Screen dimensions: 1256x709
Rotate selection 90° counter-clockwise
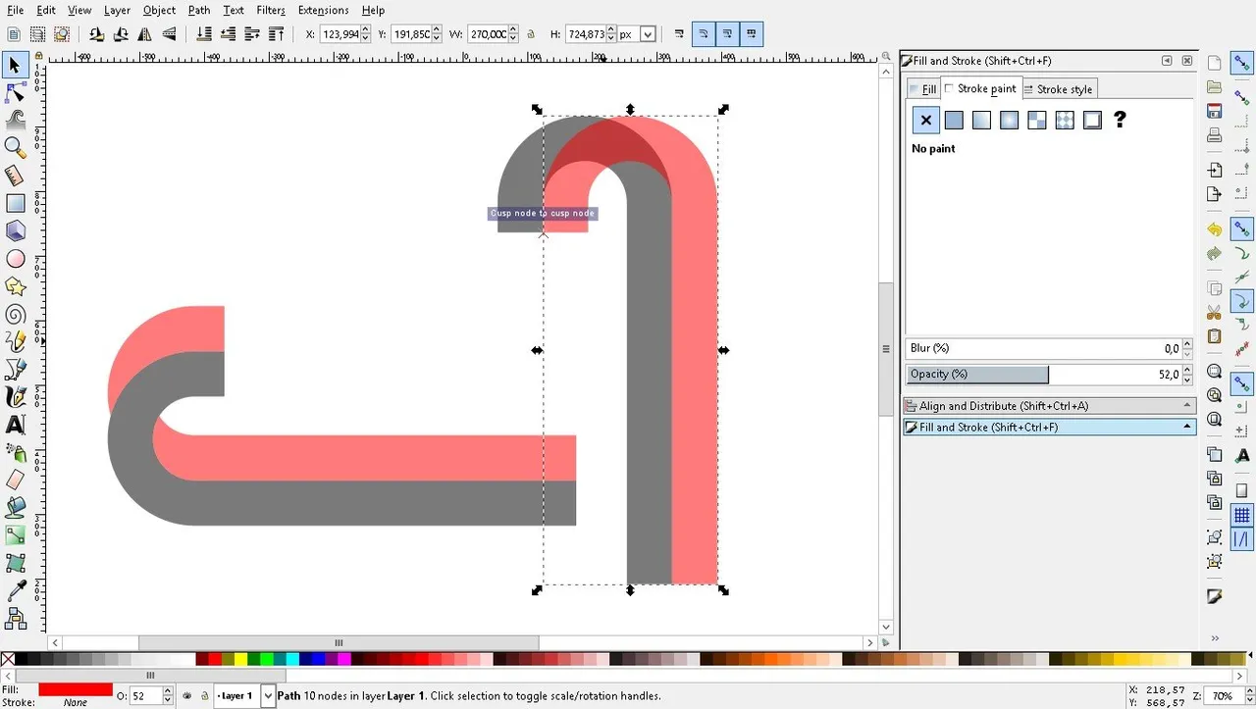coord(96,34)
